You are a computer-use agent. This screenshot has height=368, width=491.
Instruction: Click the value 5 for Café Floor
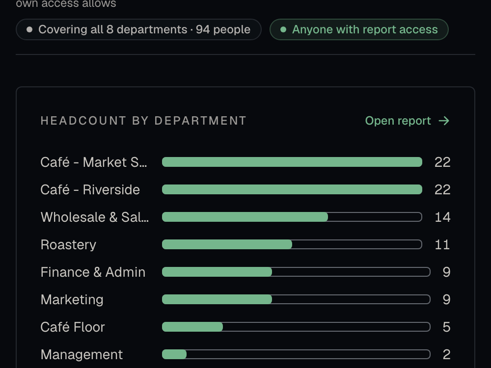point(447,327)
